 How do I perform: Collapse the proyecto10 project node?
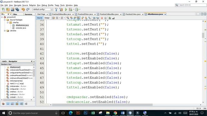pyautogui.click(x=2, y=17)
